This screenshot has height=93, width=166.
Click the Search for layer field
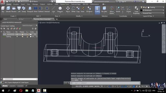coord(29,25)
